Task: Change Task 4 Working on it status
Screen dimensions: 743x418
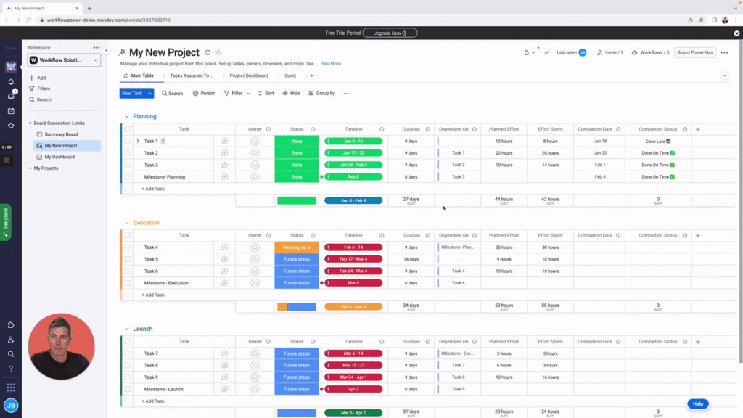Action: click(x=297, y=247)
